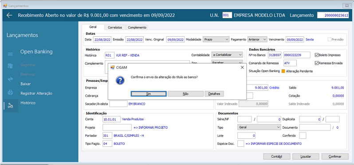
Task: Click the Valor Indexado field
Action: pyautogui.click(x=254, y=104)
